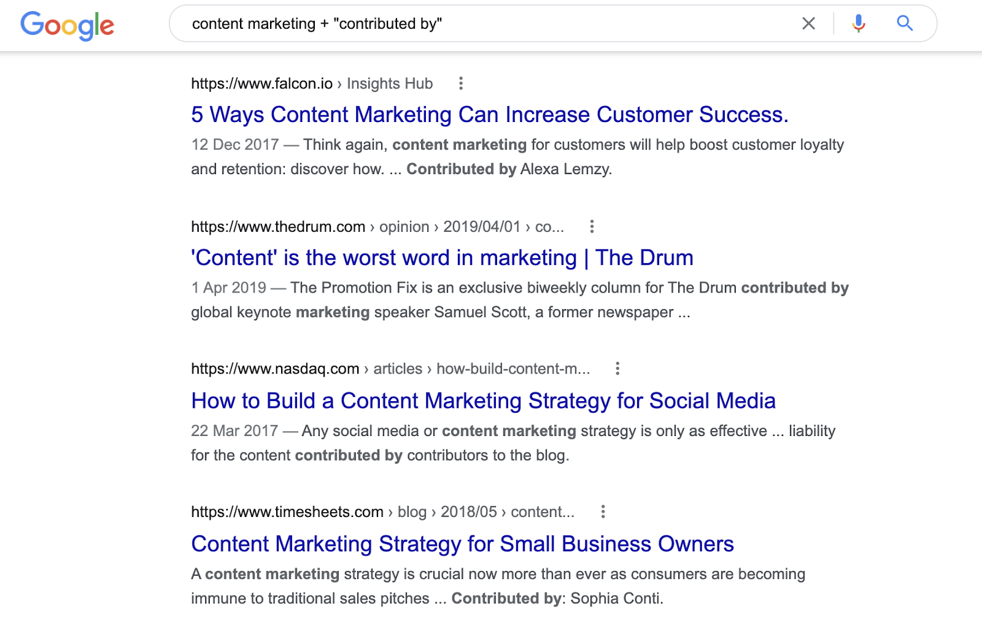Open three-dot menu beside timesheets.com result

click(x=603, y=511)
